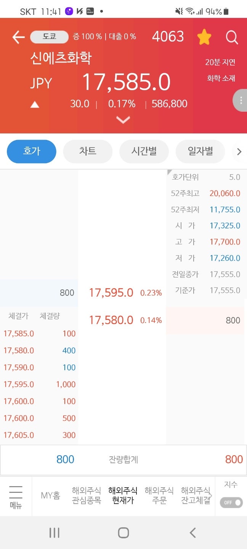
Task: Select 해외주식 현재가 in bottom bar
Action: pos(123,495)
